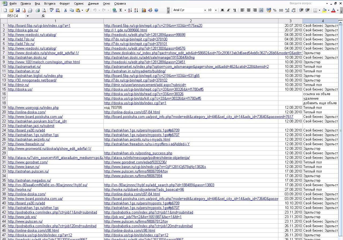This screenshot has width=343, height=240.
Task: Open link http://doska.gde.ru/
Action: point(23,30)
